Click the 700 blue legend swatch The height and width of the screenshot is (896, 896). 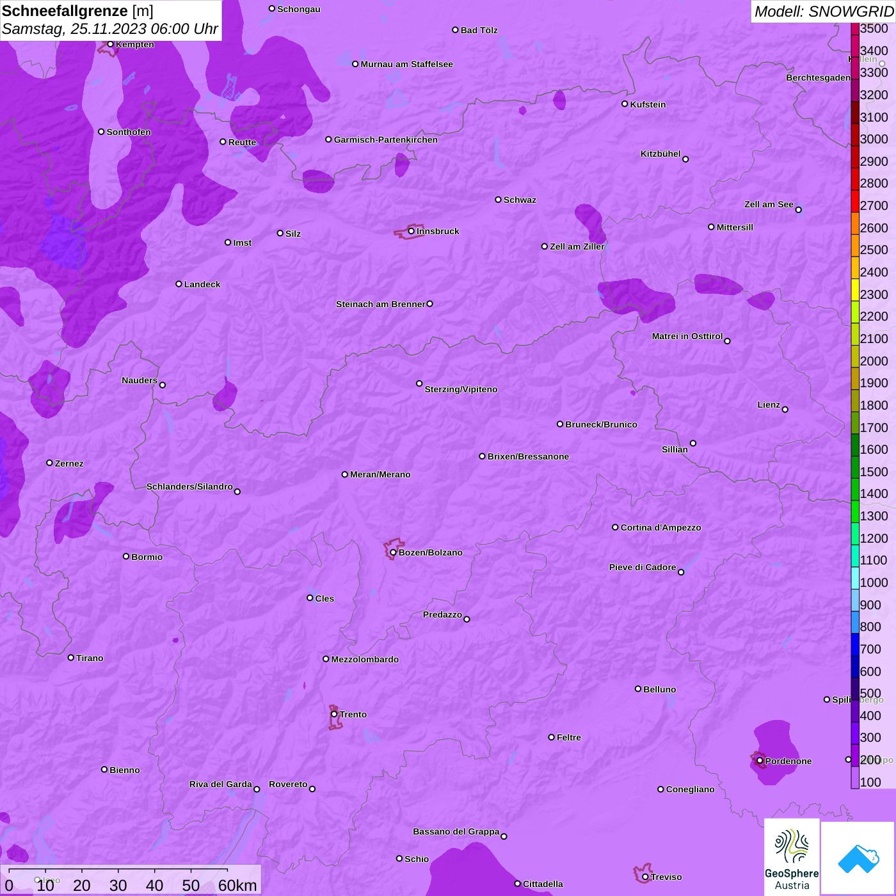click(855, 644)
